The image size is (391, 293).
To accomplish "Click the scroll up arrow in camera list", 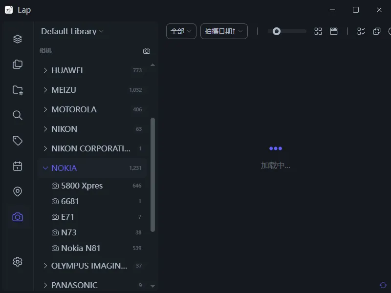I will click(153, 65).
